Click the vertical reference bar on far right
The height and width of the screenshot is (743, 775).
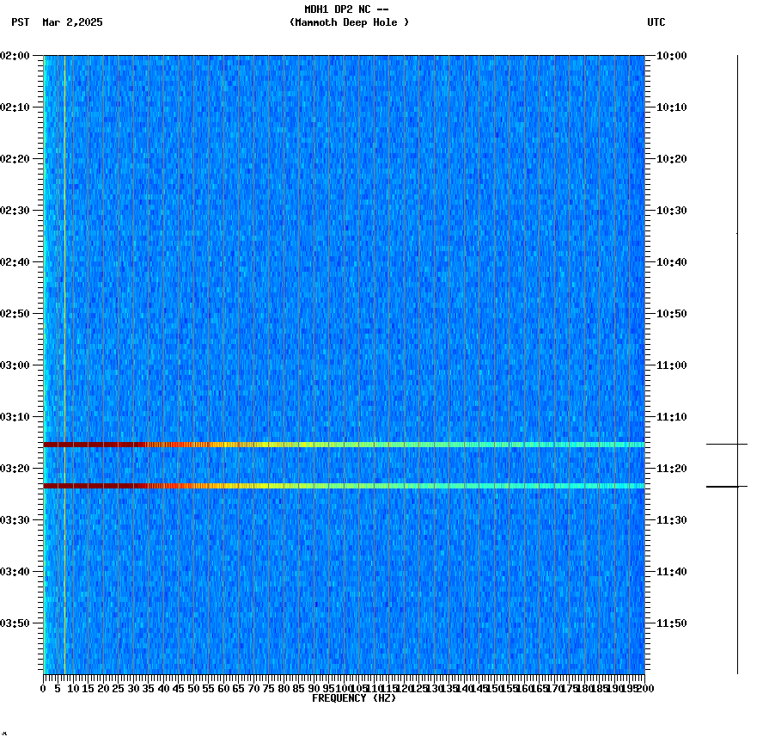click(736, 361)
